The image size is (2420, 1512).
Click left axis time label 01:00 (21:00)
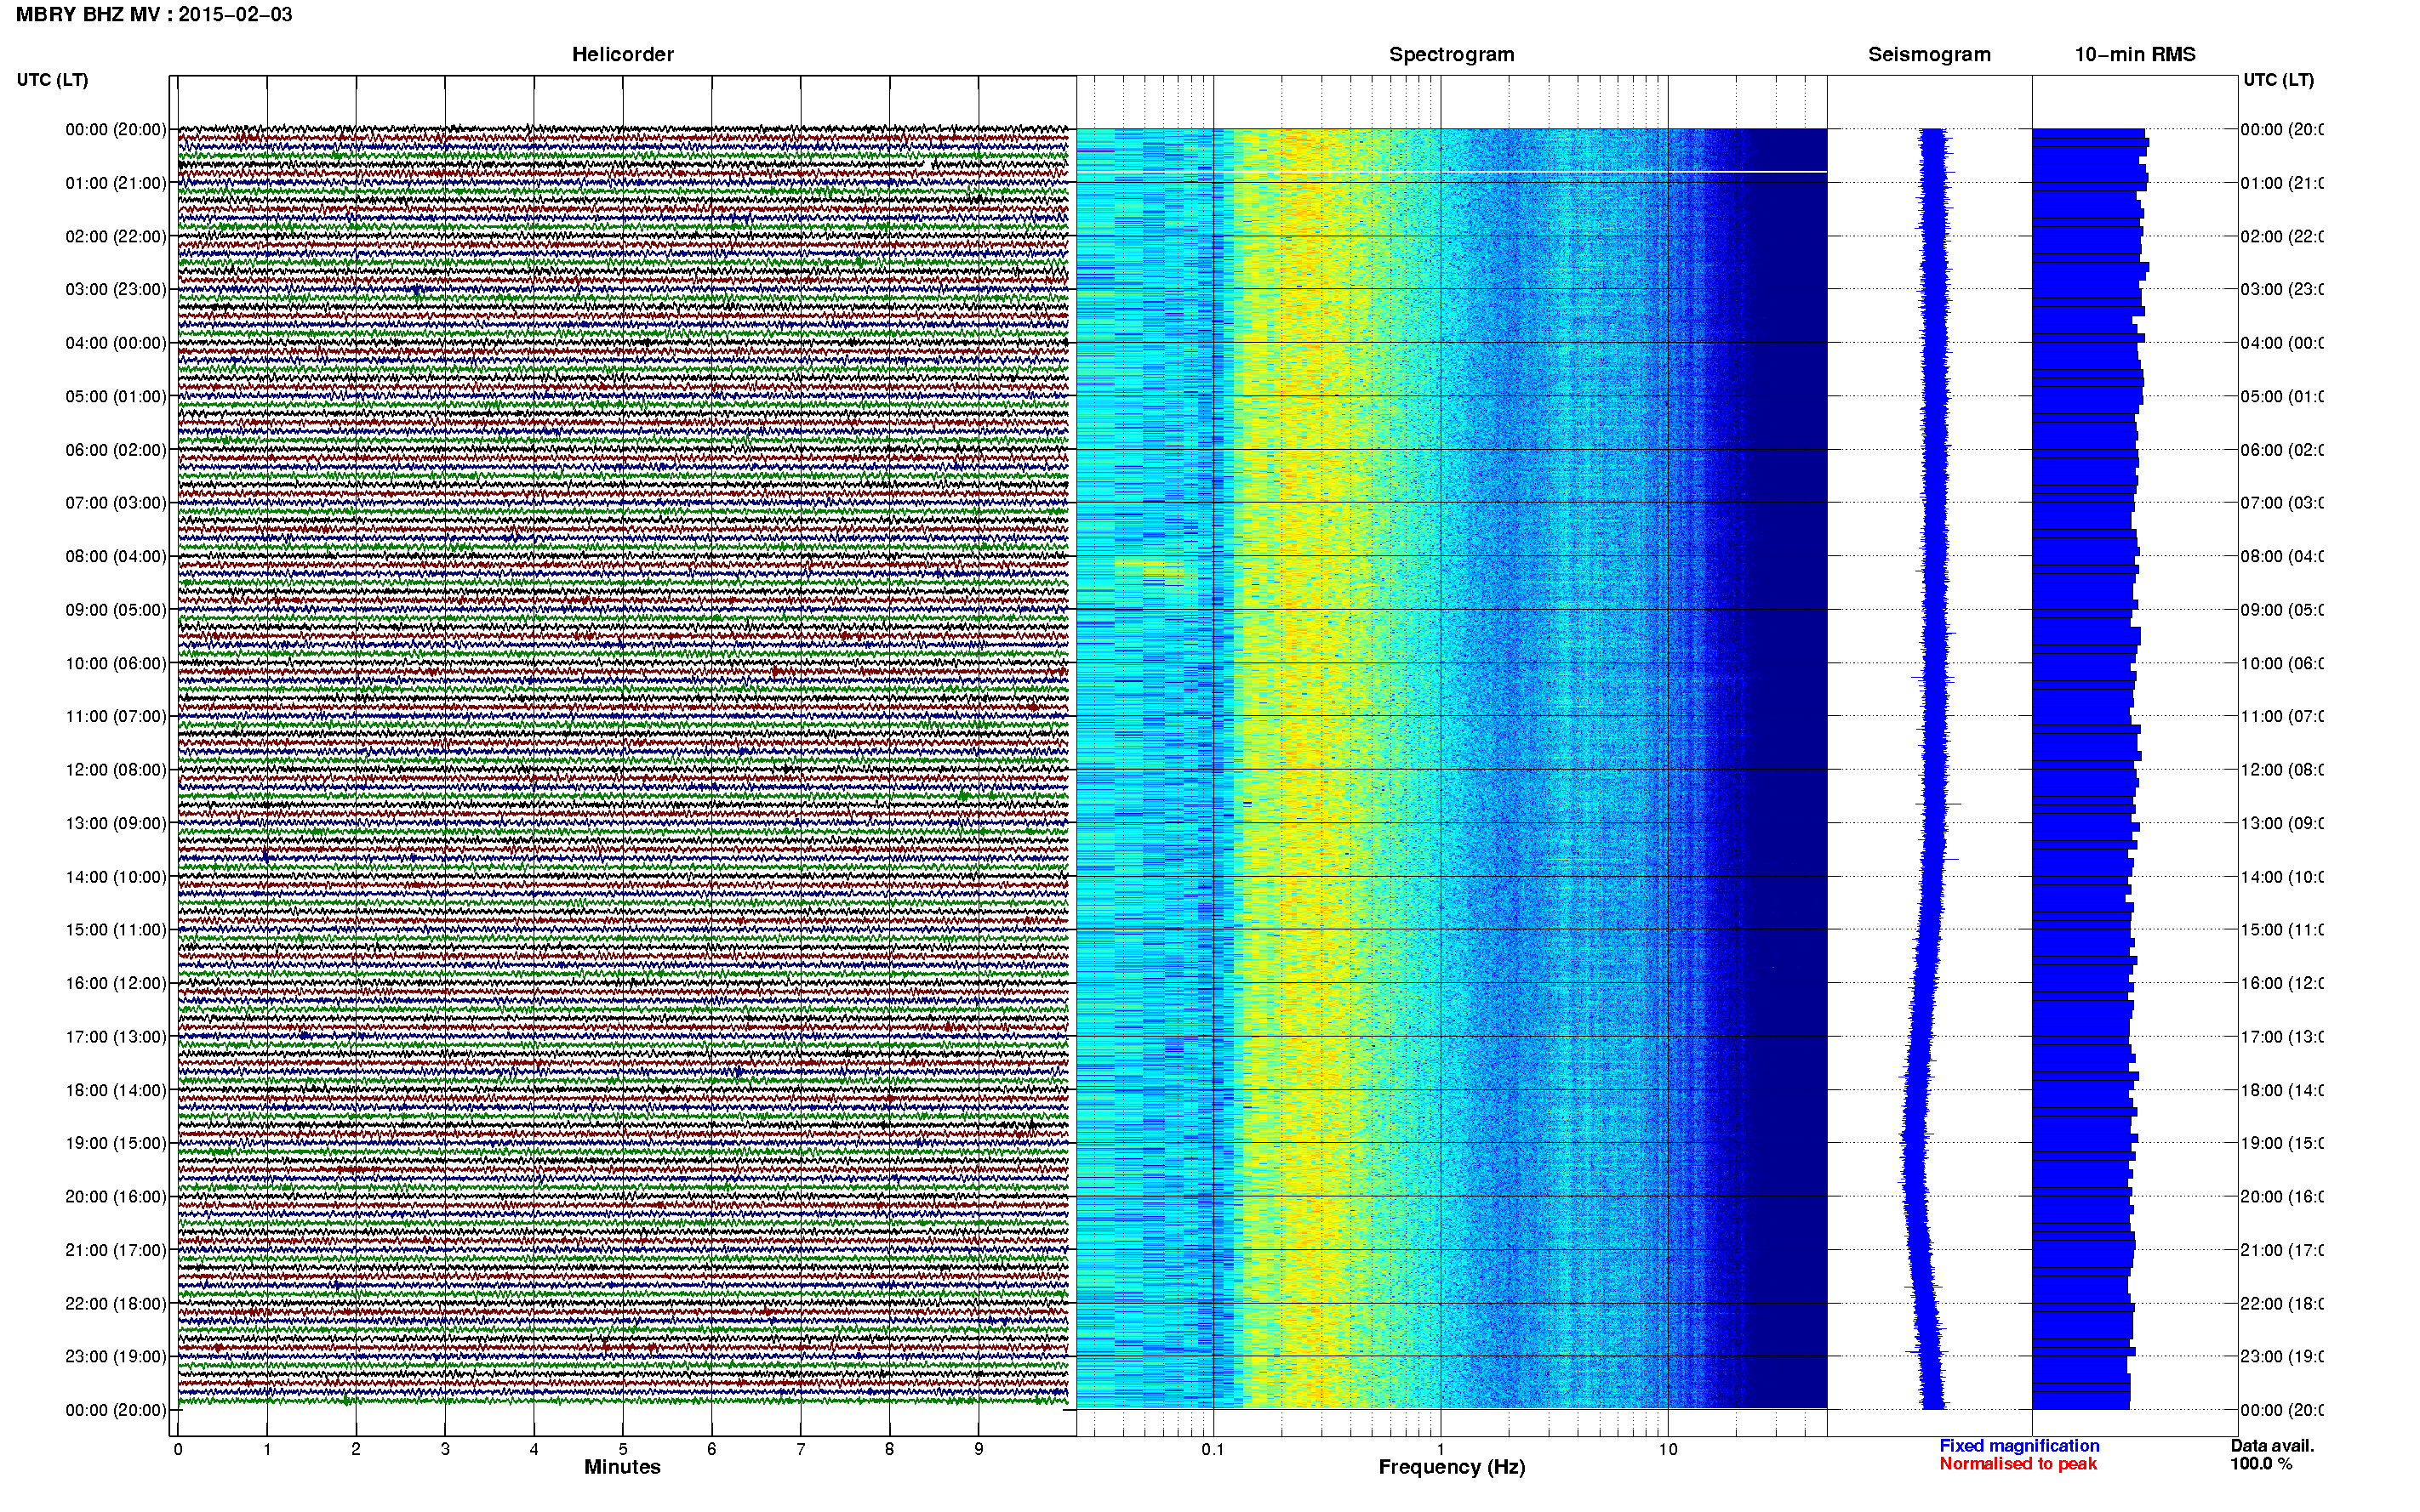point(116,183)
